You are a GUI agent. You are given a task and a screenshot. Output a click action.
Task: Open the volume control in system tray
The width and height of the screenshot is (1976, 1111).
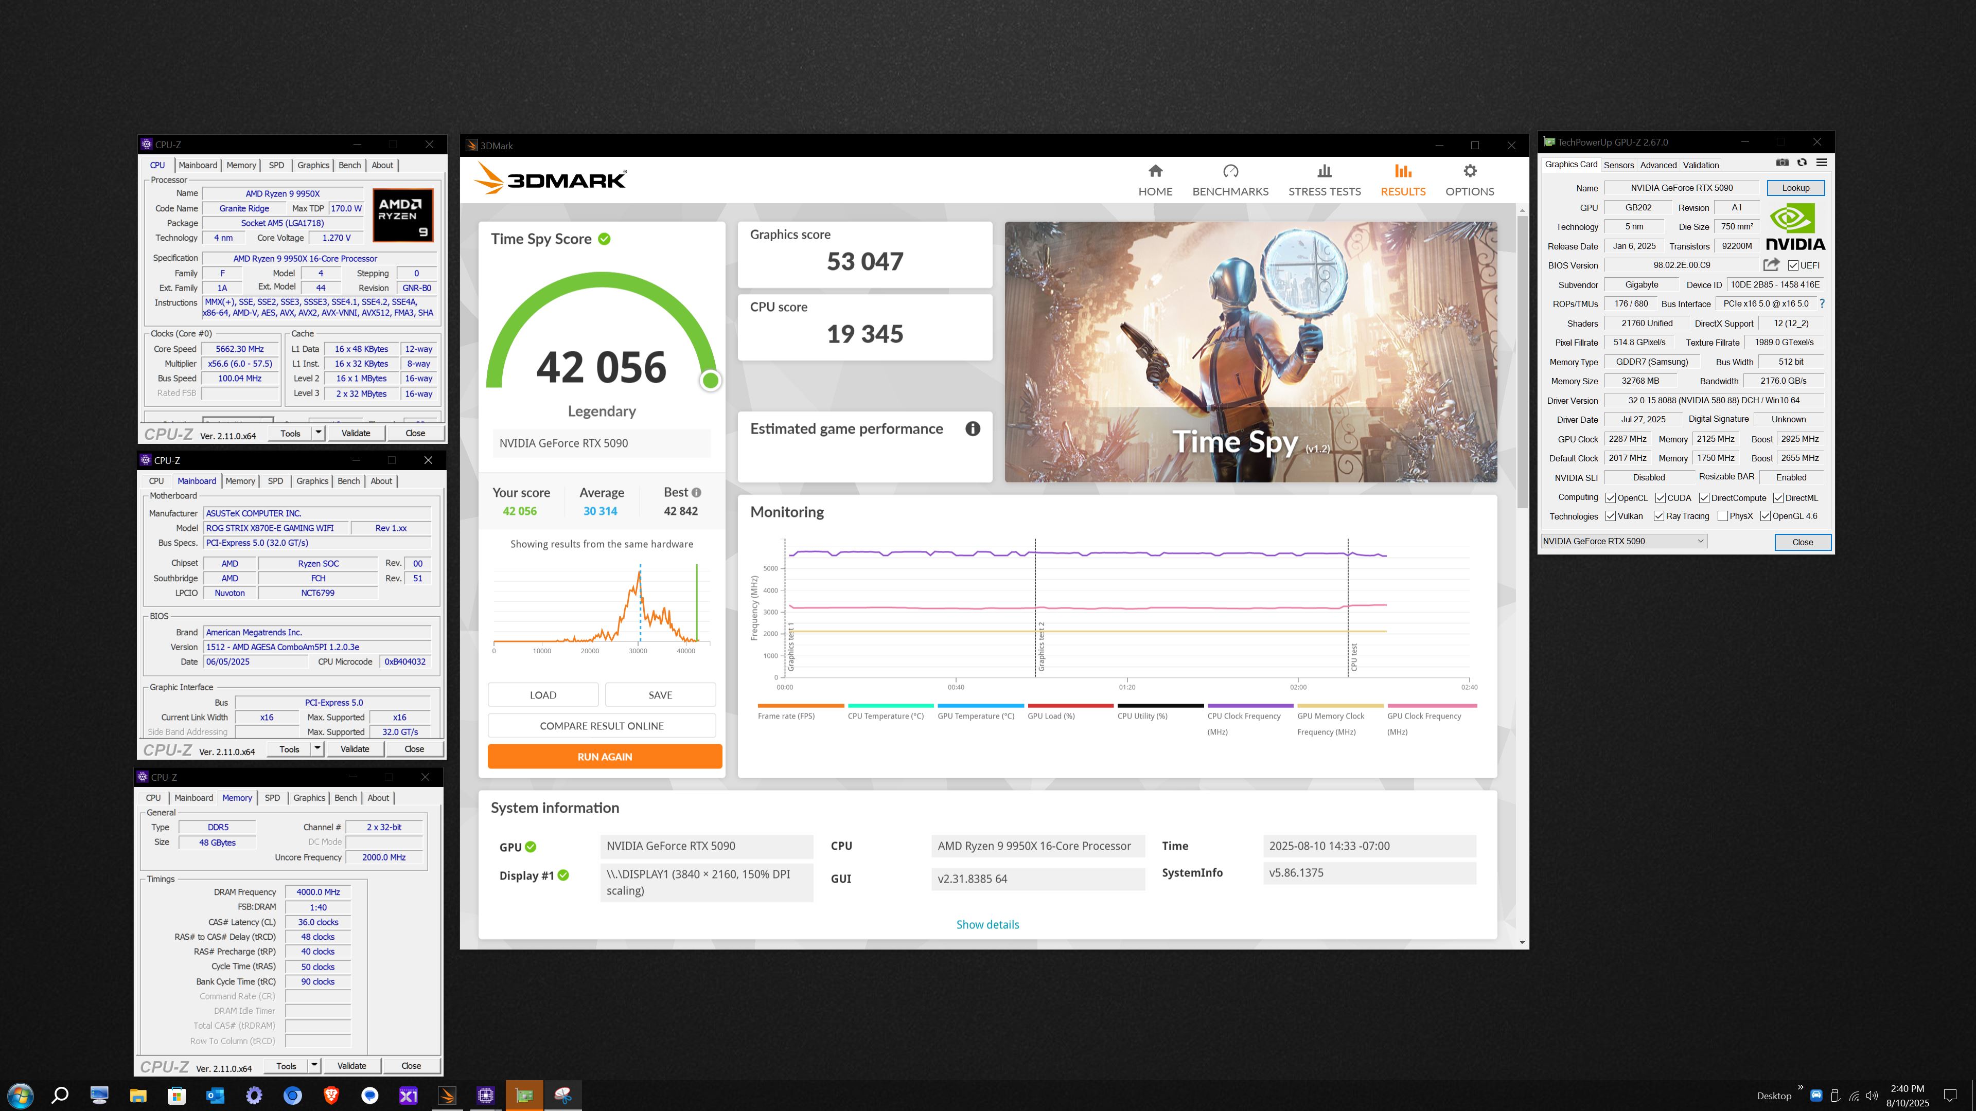[x=1872, y=1097]
